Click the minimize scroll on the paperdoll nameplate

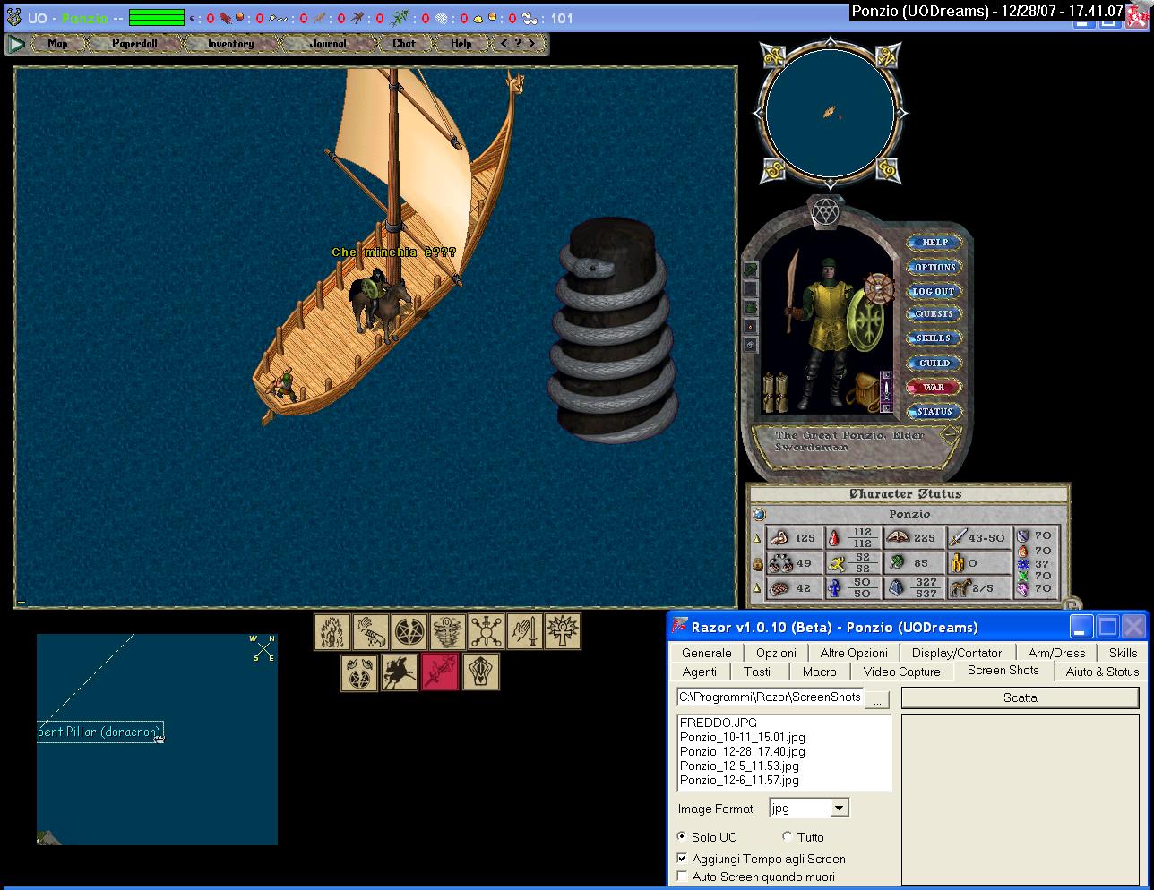(949, 436)
